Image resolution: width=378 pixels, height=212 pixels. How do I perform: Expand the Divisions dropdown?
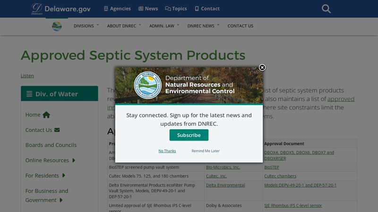tap(86, 26)
